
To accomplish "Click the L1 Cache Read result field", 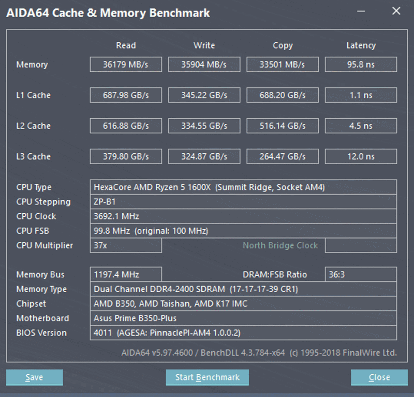I will click(125, 95).
